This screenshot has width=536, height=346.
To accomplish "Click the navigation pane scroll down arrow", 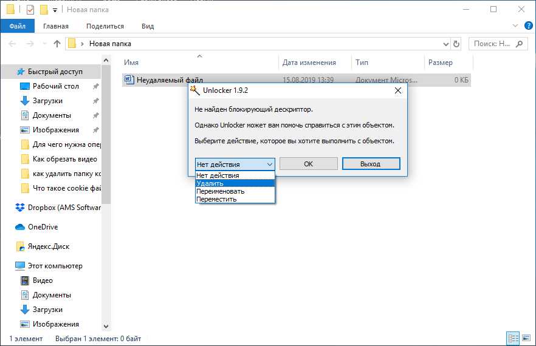I will pyautogui.click(x=106, y=326).
